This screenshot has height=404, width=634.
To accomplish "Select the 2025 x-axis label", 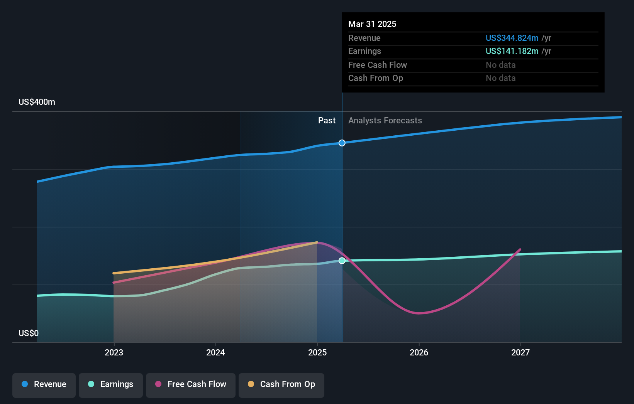I will [317, 352].
